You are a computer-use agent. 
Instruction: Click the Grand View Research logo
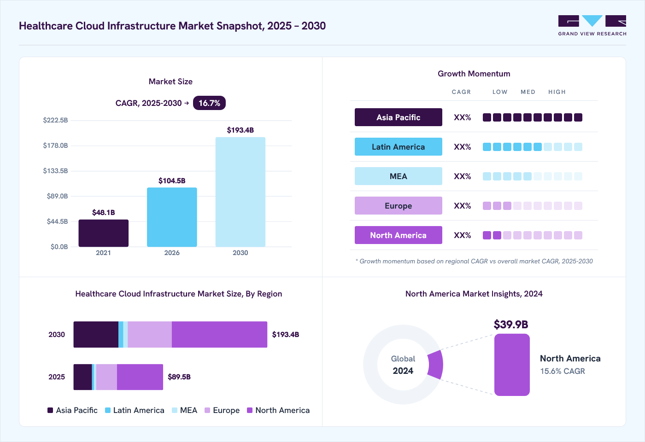click(592, 26)
